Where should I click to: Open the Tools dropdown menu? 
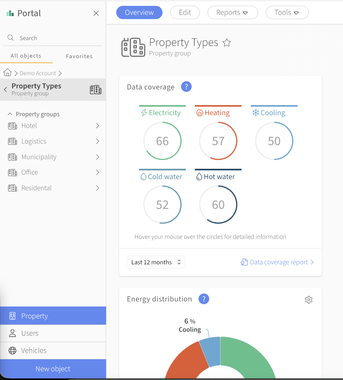click(287, 12)
